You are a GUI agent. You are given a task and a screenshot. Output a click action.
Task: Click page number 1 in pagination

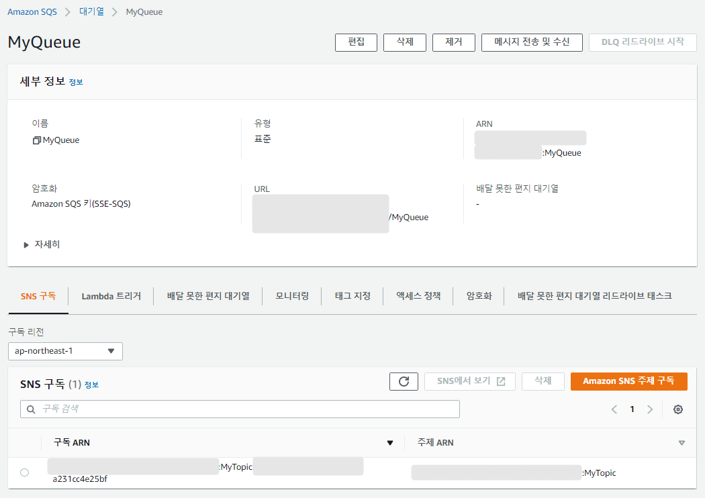pos(632,409)
